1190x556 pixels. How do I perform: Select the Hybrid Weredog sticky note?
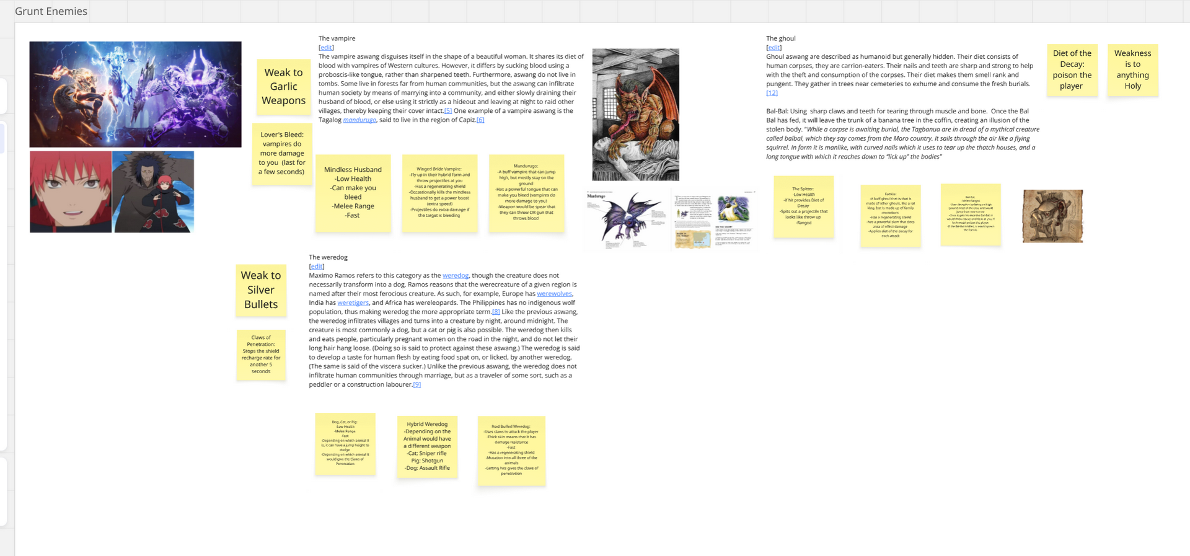pyautogui.click(x=427, y=446)
